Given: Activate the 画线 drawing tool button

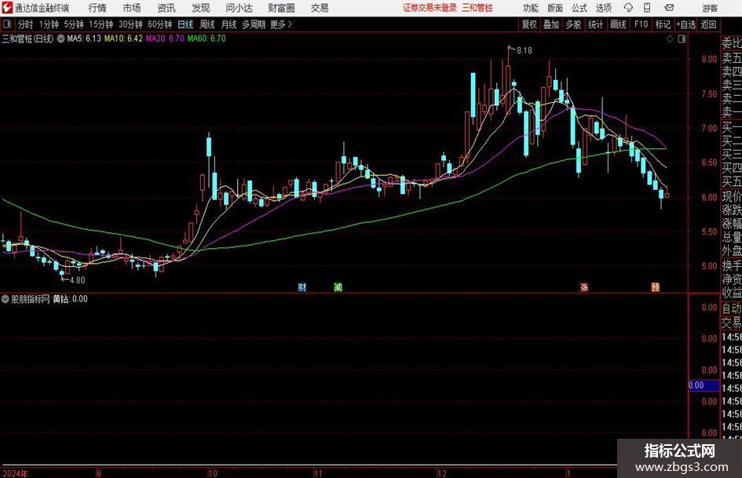Looking at the screenshot, I should click(x=618, y=24).
